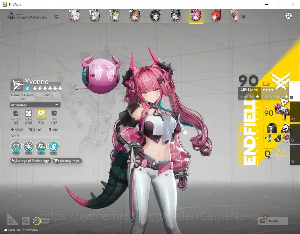The image size is (300, 234).
Task: Select the dark green-haired operator portrait
Action: (155, 15)
